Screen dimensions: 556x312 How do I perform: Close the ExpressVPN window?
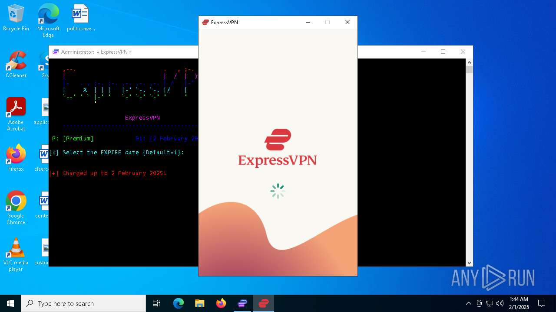347,22
